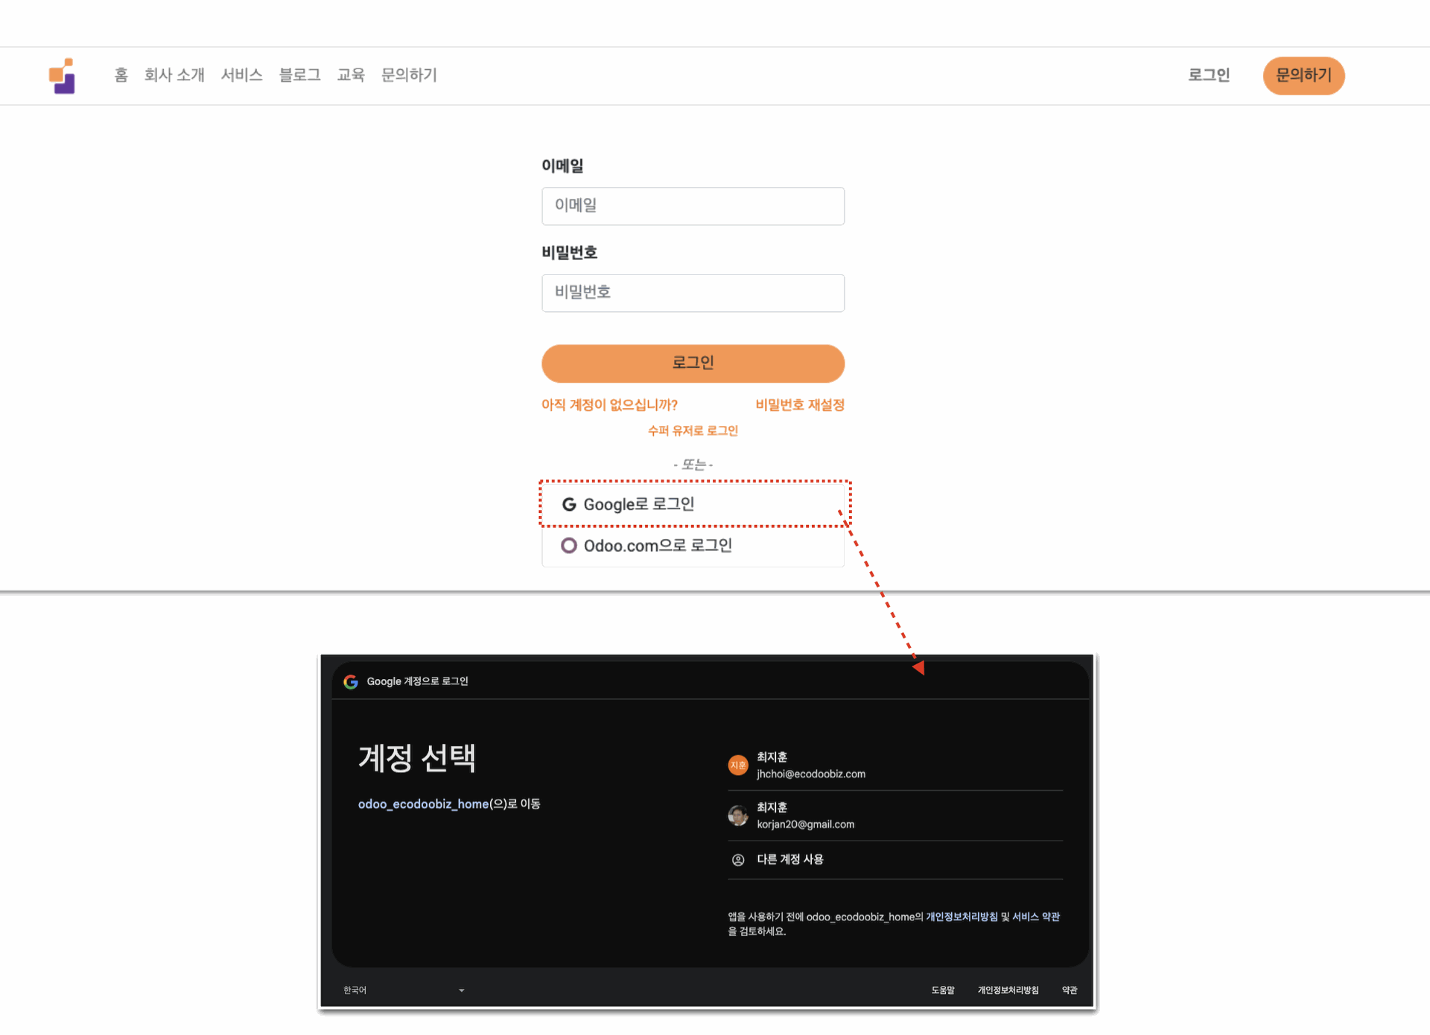Image resolution: width=1430 pixels, height=1035 pixels.
Task: Open the 서비스 menu
Action: click(242, 75)
